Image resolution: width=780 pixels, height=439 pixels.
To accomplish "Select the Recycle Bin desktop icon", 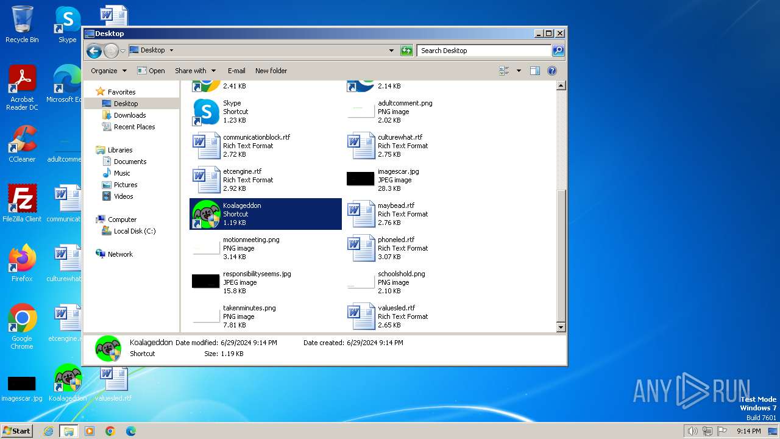I will coord(22,24).
